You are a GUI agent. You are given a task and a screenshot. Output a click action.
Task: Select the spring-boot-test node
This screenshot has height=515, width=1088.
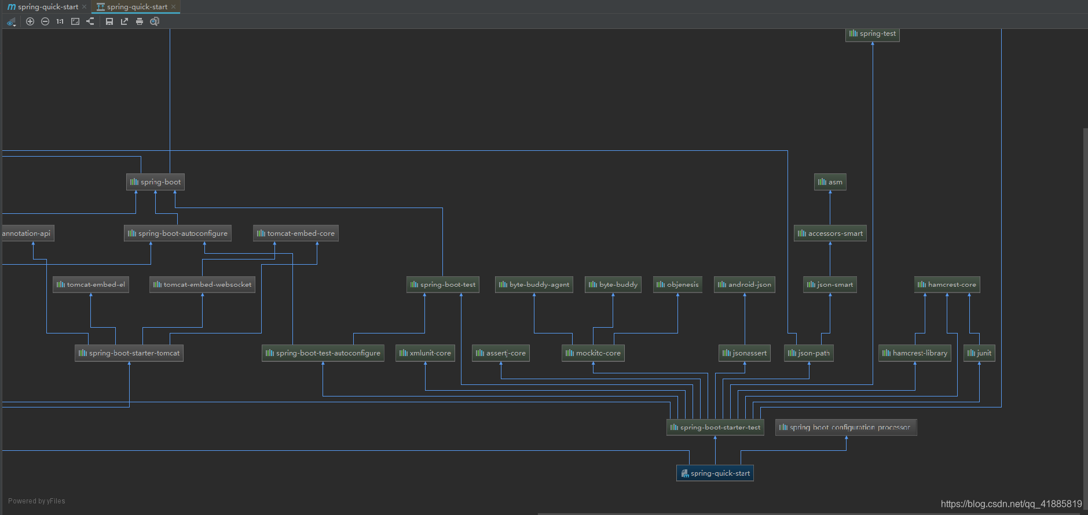[x=443, y=284]
